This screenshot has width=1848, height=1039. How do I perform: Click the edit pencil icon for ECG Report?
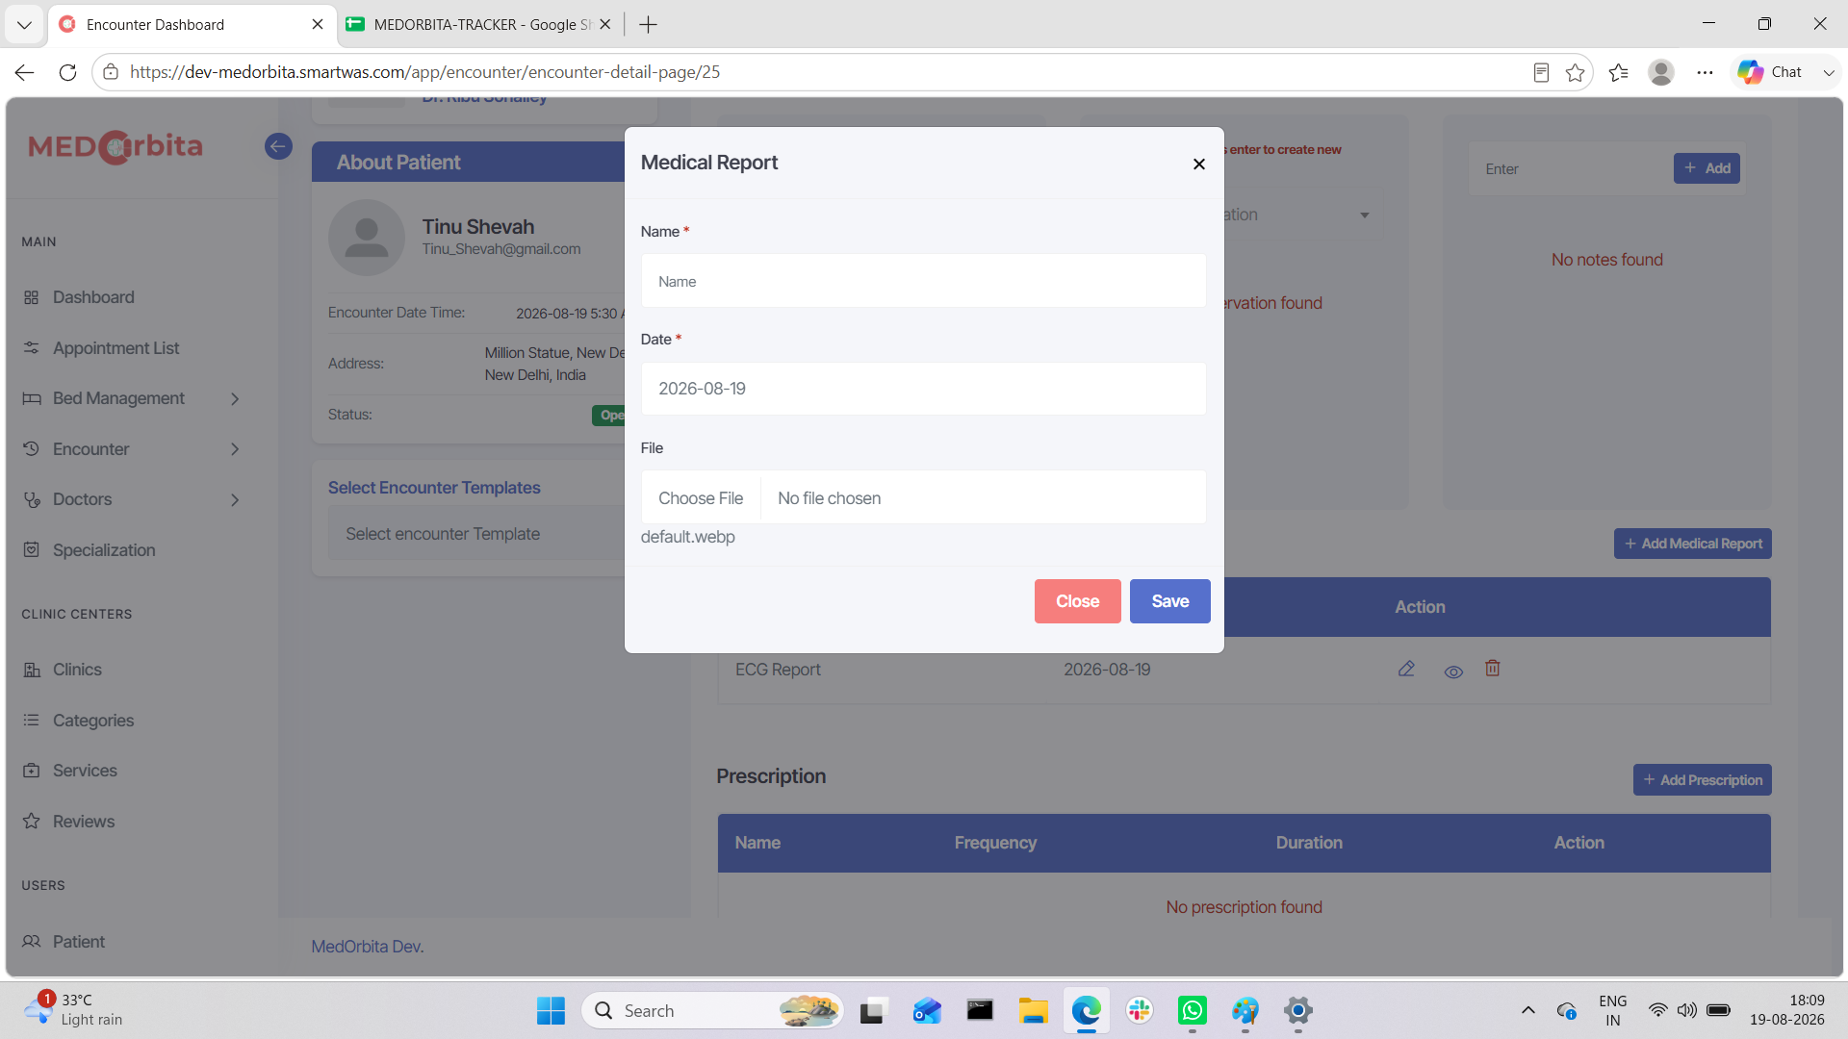click(x=1406, y=669)
